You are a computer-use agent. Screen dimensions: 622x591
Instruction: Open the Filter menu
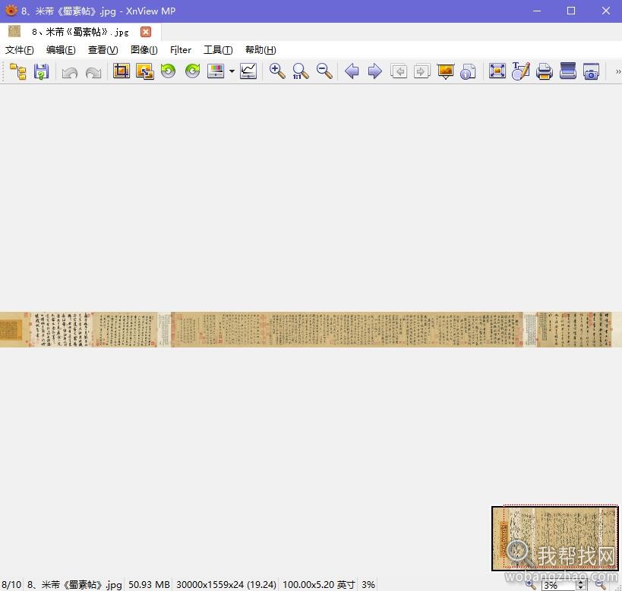point(181,50)
